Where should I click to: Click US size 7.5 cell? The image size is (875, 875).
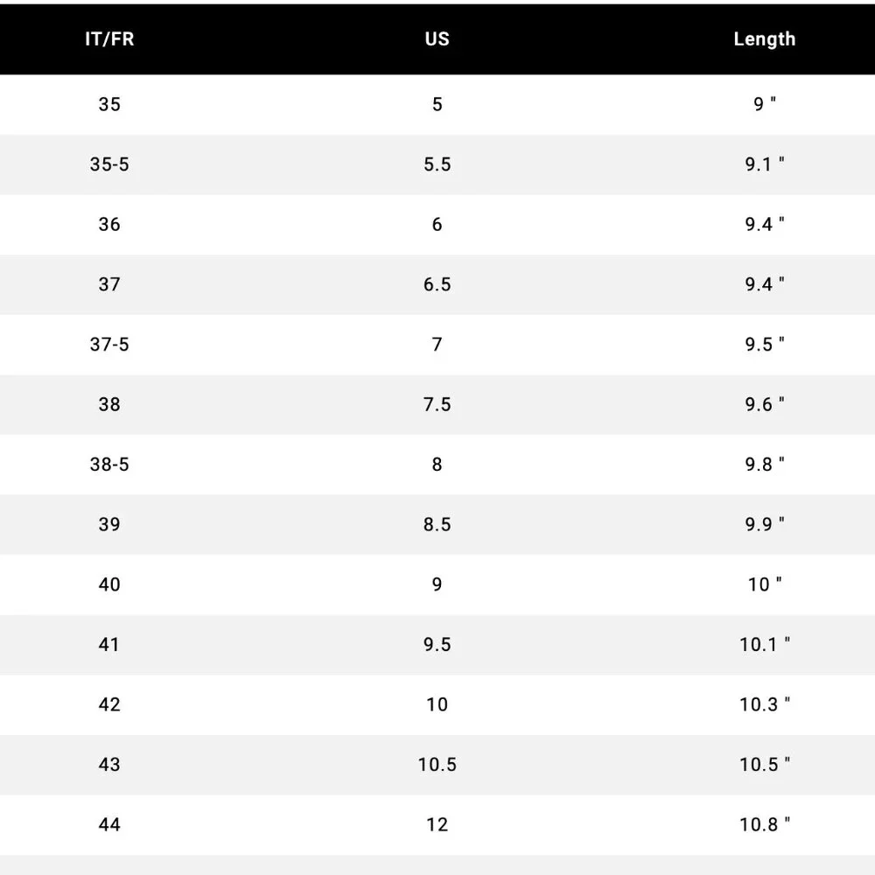(x=437, y=404)
